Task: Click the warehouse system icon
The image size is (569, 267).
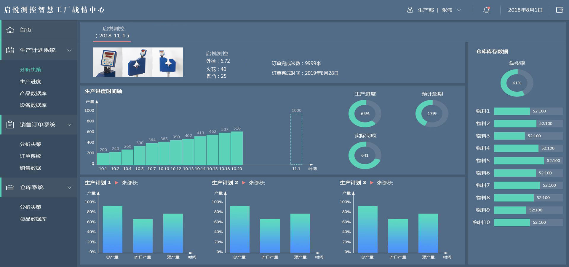Action: 10,187
